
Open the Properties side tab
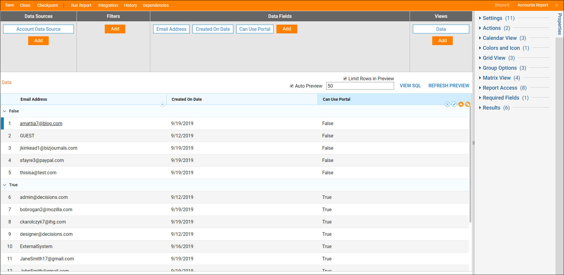coord(560,24)
